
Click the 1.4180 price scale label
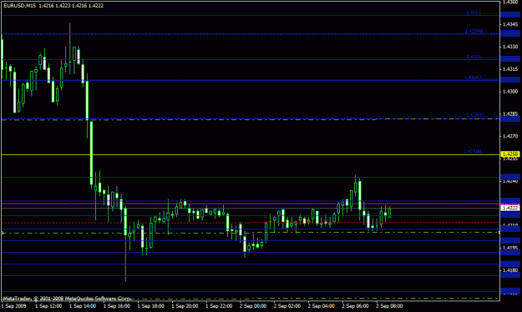[510, 270]
